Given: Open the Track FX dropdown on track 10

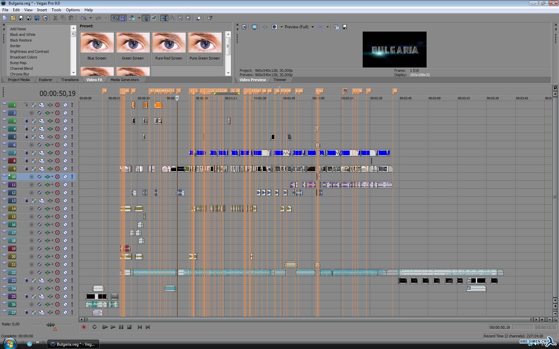Looking at the screenshot, I should (52, 177).
